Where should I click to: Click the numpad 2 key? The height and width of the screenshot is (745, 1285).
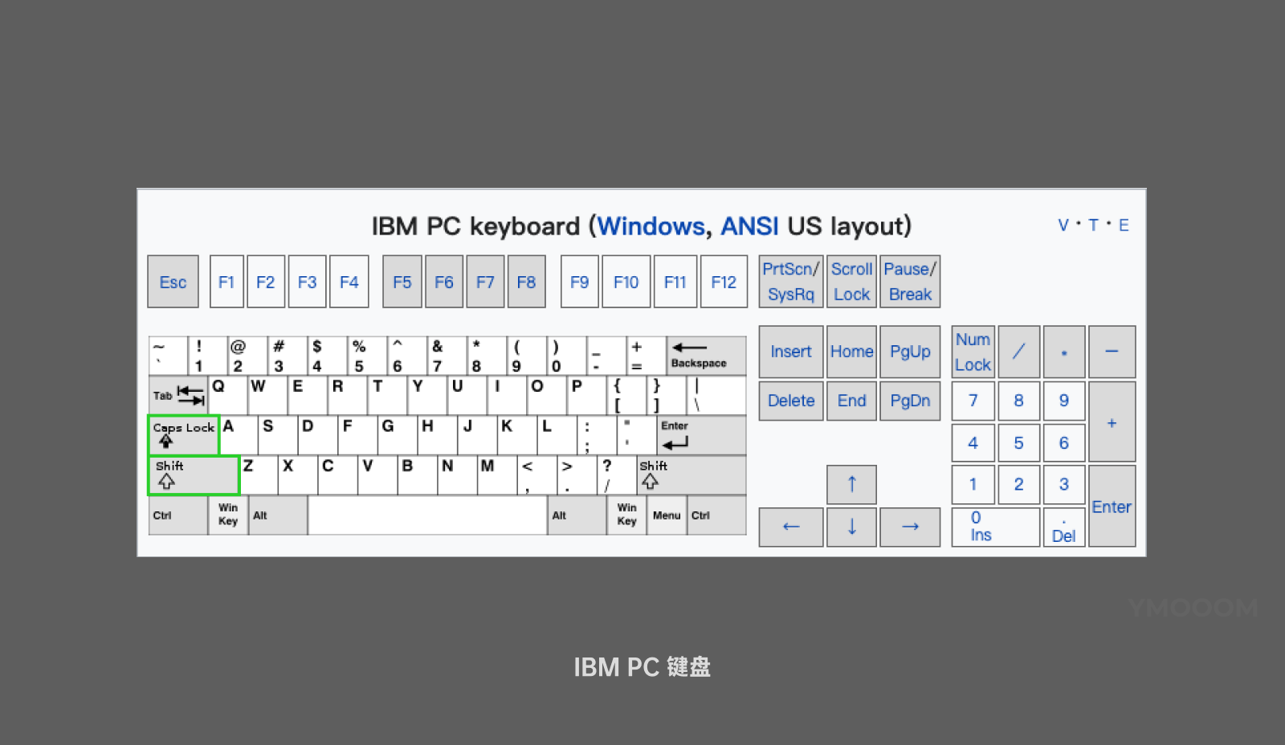[x=1018, y=484]
